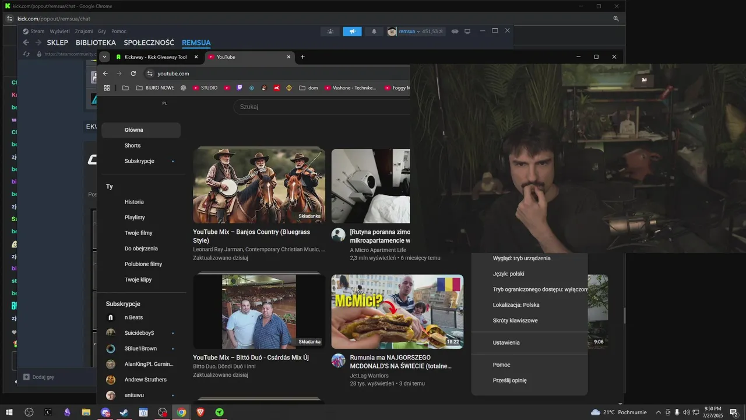Screen dimensions: 746x420
Task: Open Bittó Duó Csárdás mix thumbnail
Action: (x=259, y=312)
